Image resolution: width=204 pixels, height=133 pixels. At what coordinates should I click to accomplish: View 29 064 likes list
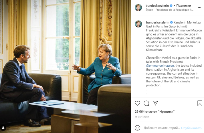pos(155,112)
